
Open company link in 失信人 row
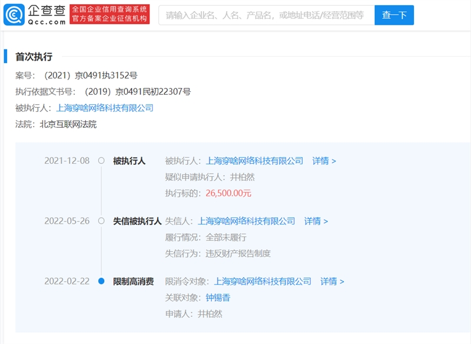click(246, 221)
